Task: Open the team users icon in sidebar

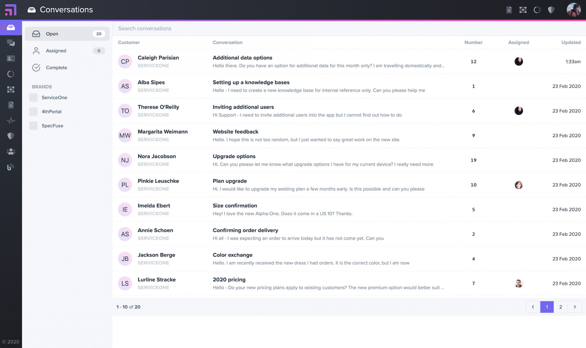Action: tap(11, 152)
